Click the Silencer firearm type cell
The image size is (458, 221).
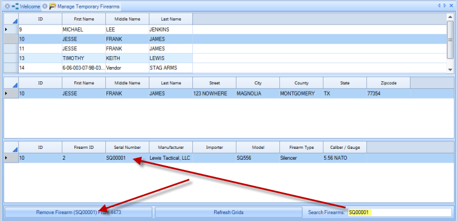[x=302, y=158]
